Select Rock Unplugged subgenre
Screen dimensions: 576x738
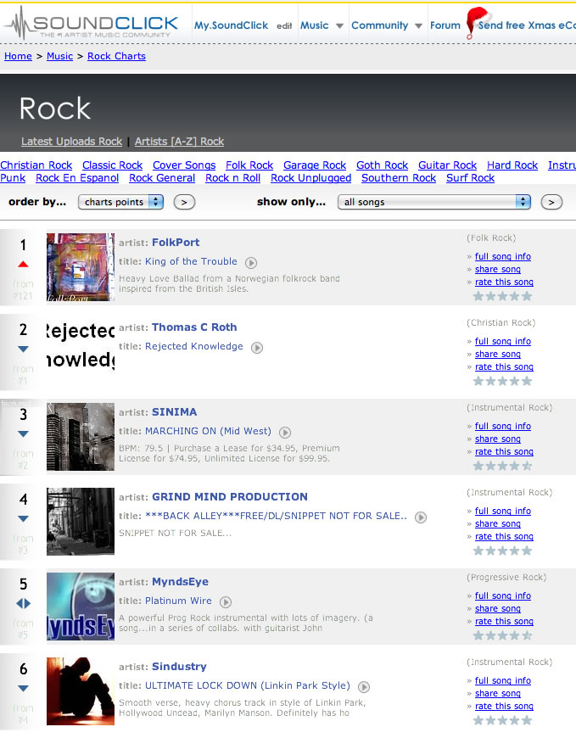pos(311,178)
